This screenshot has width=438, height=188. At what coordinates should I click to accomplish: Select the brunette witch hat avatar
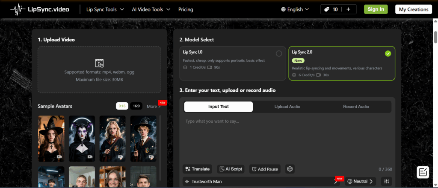(51, 139)
